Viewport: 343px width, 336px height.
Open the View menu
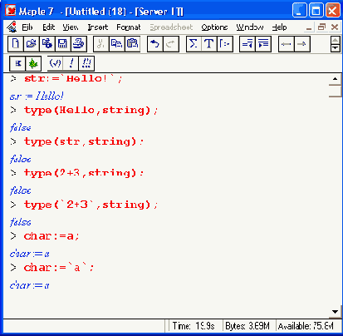click(x=70, y=27)
